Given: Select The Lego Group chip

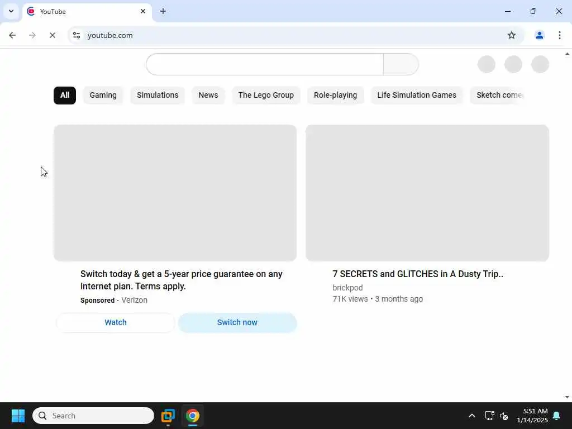Looking at the screenshot, I should [266, 95].
